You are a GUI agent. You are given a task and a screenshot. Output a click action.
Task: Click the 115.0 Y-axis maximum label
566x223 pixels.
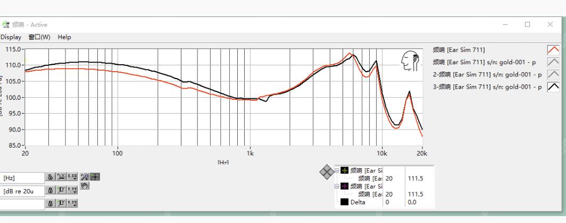[x=14, y=49]
